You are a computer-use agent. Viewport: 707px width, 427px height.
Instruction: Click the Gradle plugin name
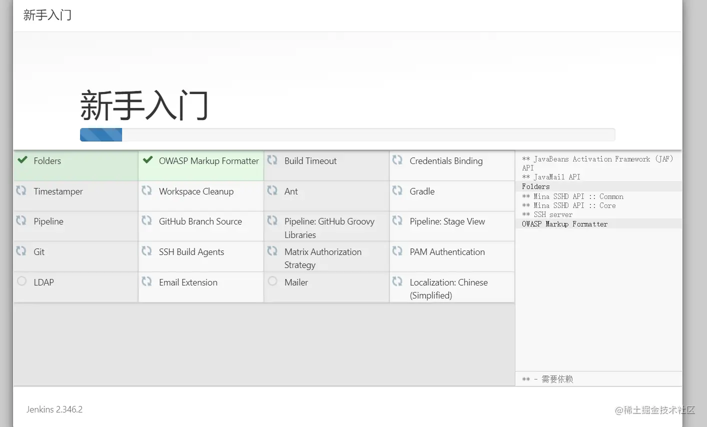pyautogui.click(x=422, y=191)
